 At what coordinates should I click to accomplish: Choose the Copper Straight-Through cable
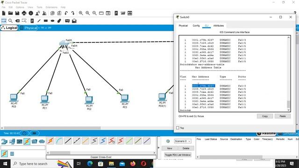(x=68, y=141)
